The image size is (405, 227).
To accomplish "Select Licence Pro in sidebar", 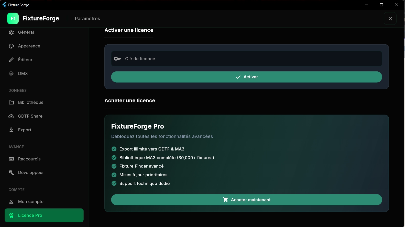I will point(44,215).
